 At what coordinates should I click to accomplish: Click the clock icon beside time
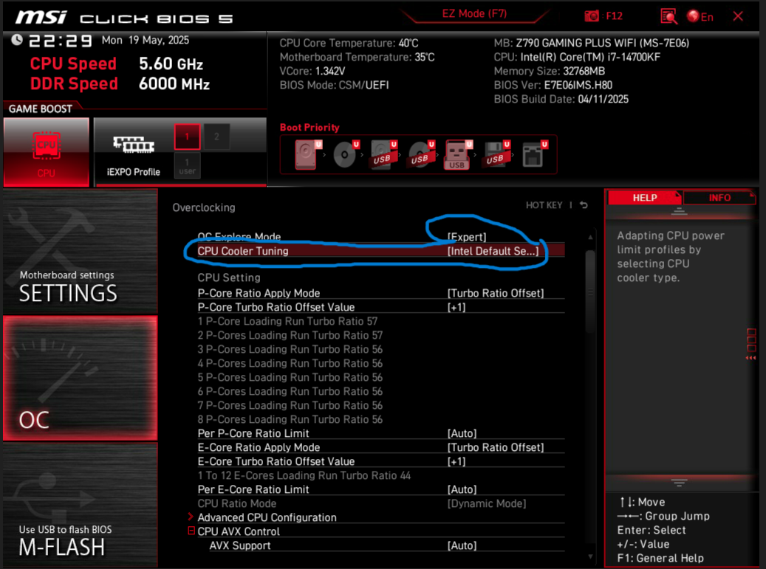16,40
